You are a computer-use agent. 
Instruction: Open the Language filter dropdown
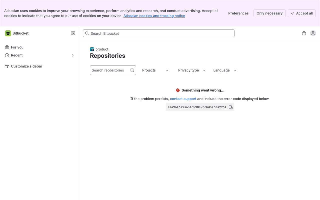[225, 70]
